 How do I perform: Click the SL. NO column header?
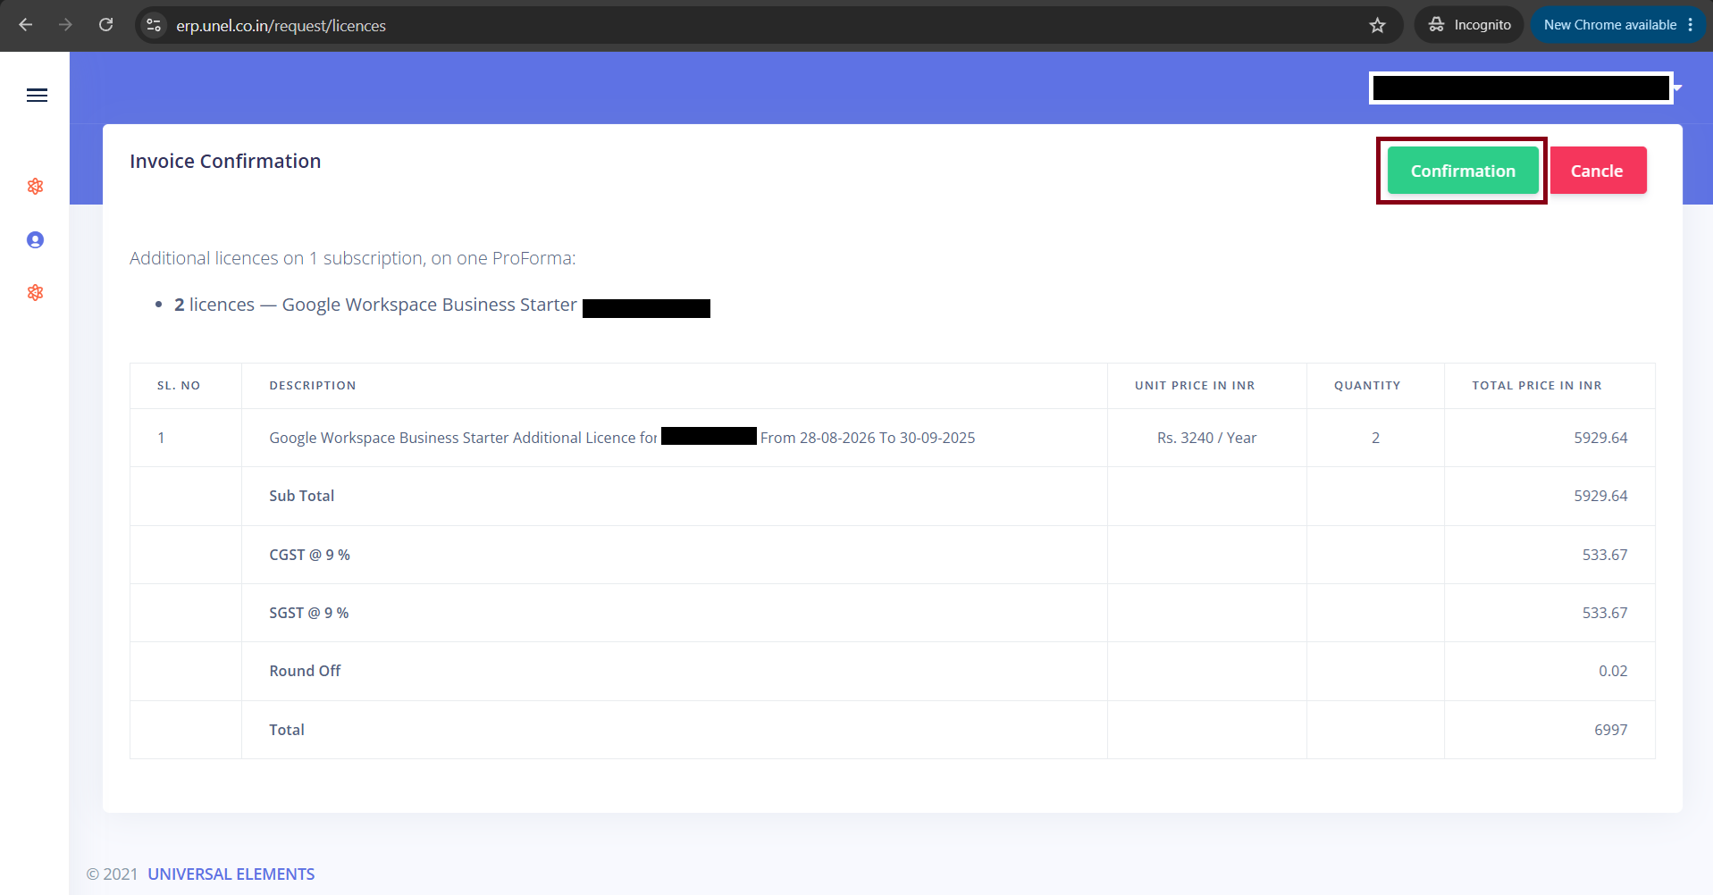pyautogui.click(x=179, y=386)
